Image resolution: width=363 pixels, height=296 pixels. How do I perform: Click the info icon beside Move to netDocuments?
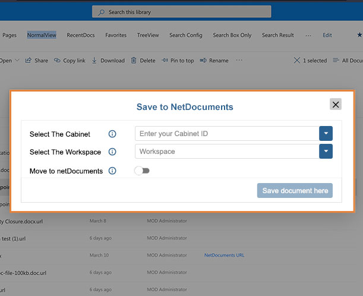(x=112, y=171)
